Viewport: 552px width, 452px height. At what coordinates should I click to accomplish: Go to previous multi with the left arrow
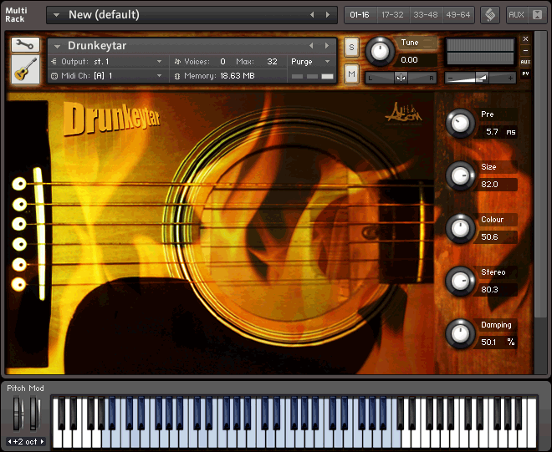click(312, 15)
